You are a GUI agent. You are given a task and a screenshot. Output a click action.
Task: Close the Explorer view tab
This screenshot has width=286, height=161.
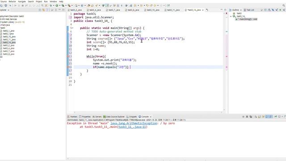click(8, 10)
